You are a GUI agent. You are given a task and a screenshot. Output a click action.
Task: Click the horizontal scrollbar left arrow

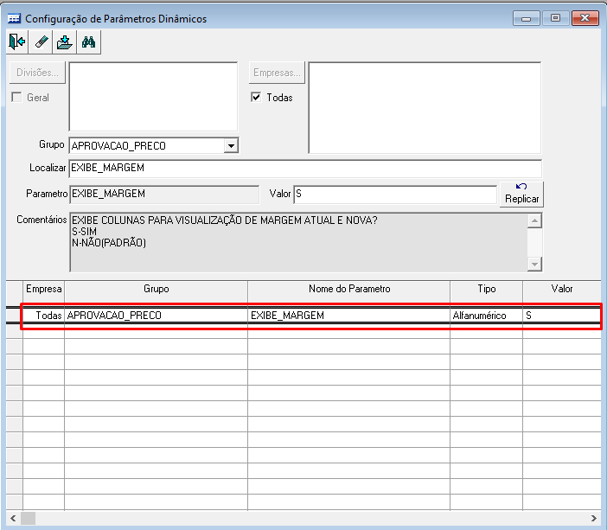[x=13, y=518]
